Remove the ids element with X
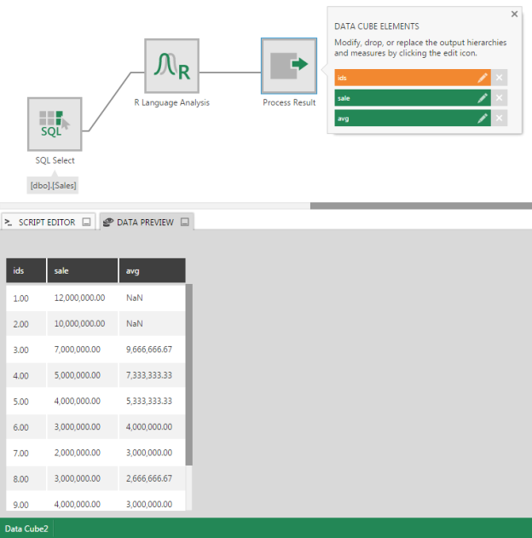The image size is (532, 538). (500, 78)
